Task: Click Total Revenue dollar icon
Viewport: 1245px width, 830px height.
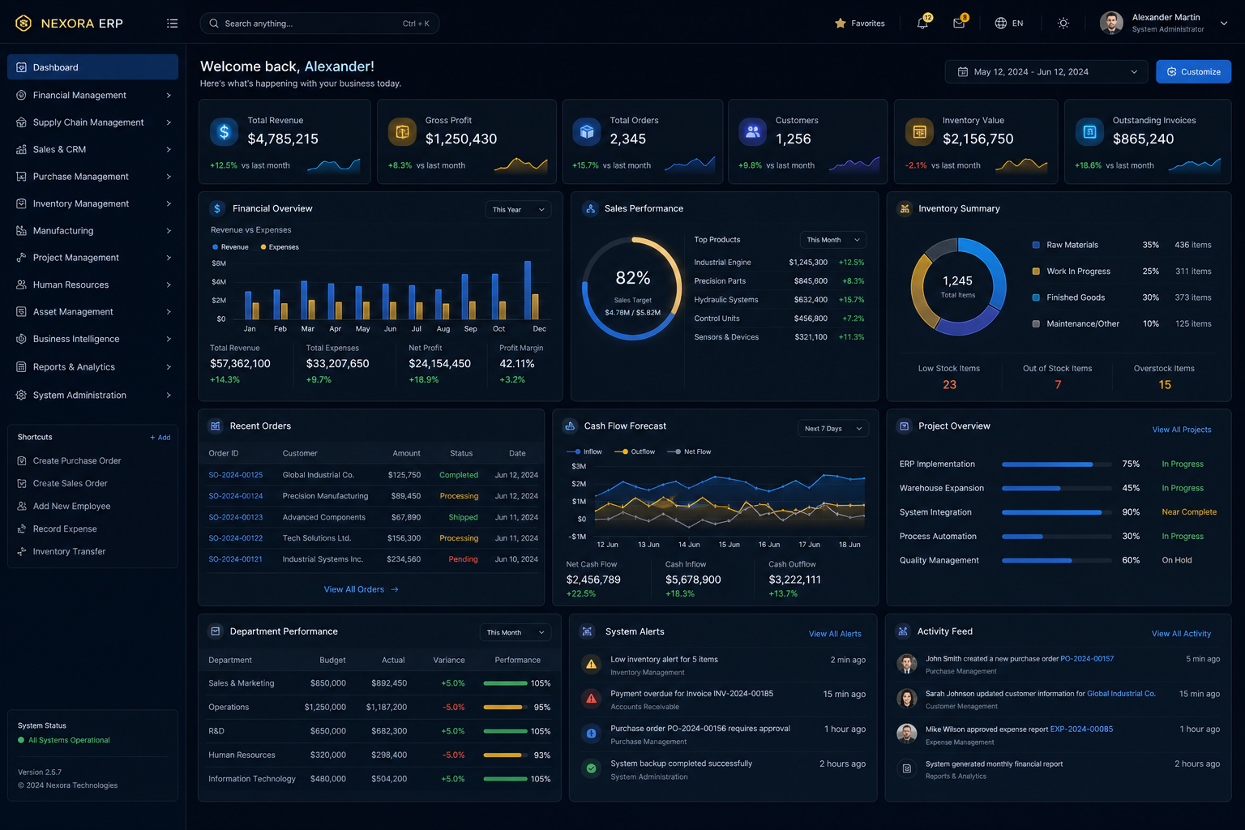Action: tap(224, 131)
